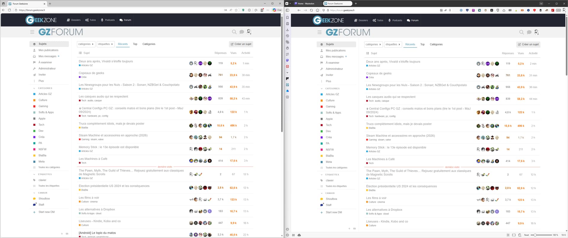Click the VPN button in Vivaldi's toolbar
Screen dimensions: 568x238
coord(558,10)
